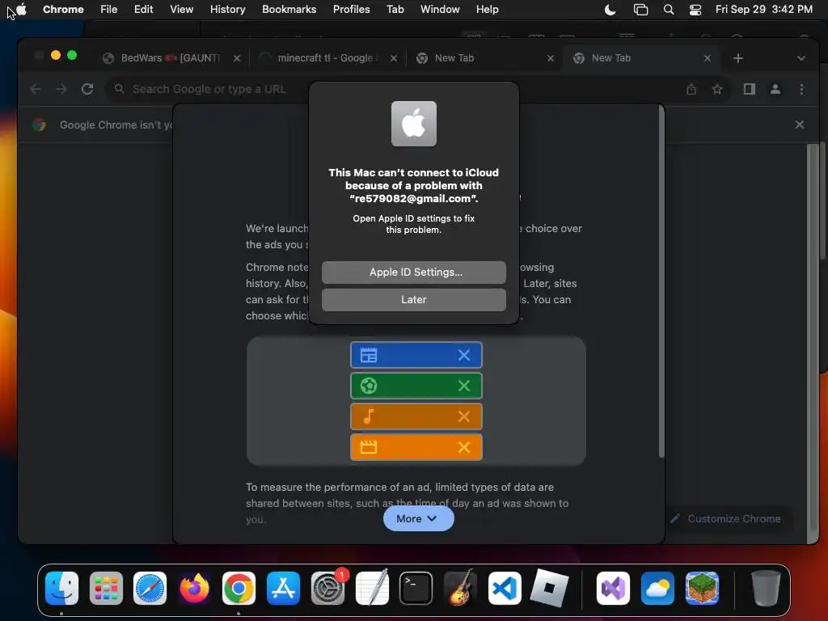Open the View menu
Viewport: 828px width, 621px height.
[x=181, y=9]
